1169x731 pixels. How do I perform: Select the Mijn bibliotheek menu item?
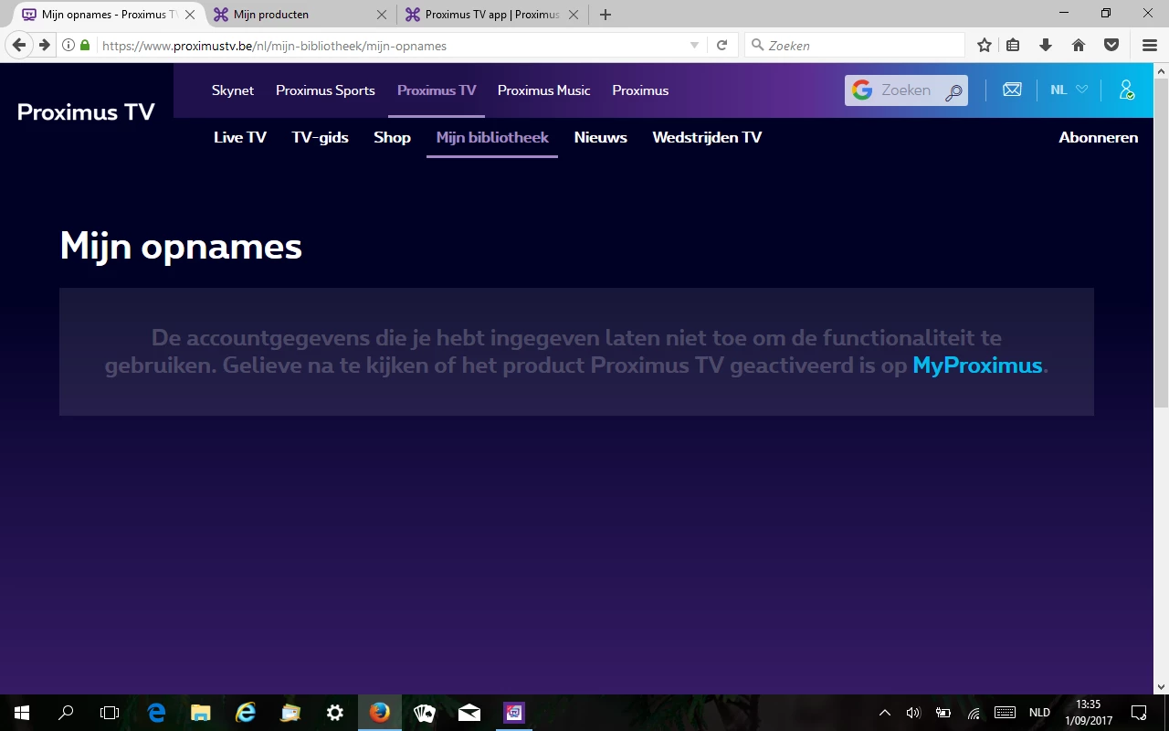pos(492,137)
